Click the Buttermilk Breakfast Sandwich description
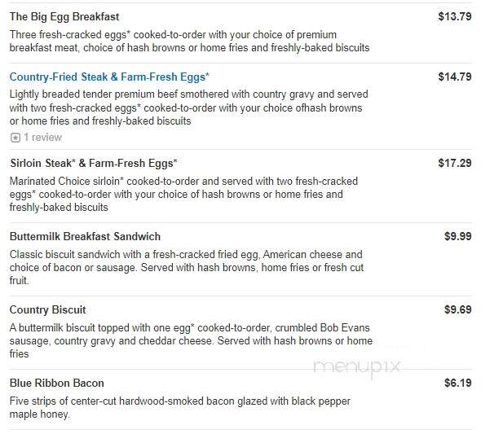 tap(187, 267)
